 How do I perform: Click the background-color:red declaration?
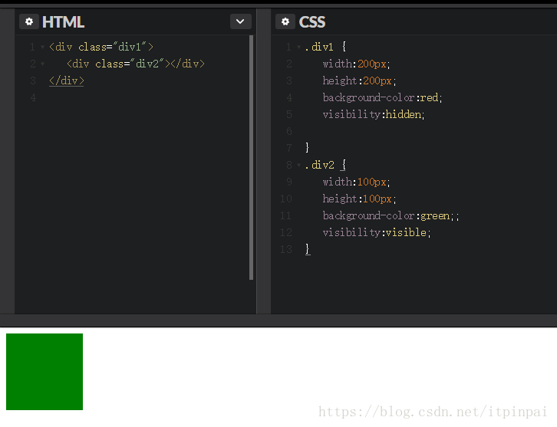[x=382, y=97]
